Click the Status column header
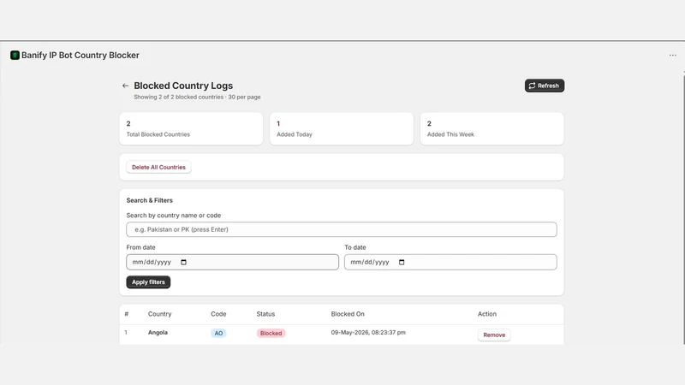The width and height of the screenshot is (685, 385). coord(265,314)
